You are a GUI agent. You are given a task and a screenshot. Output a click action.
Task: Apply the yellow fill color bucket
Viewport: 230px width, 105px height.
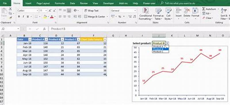tap(45, 17)
